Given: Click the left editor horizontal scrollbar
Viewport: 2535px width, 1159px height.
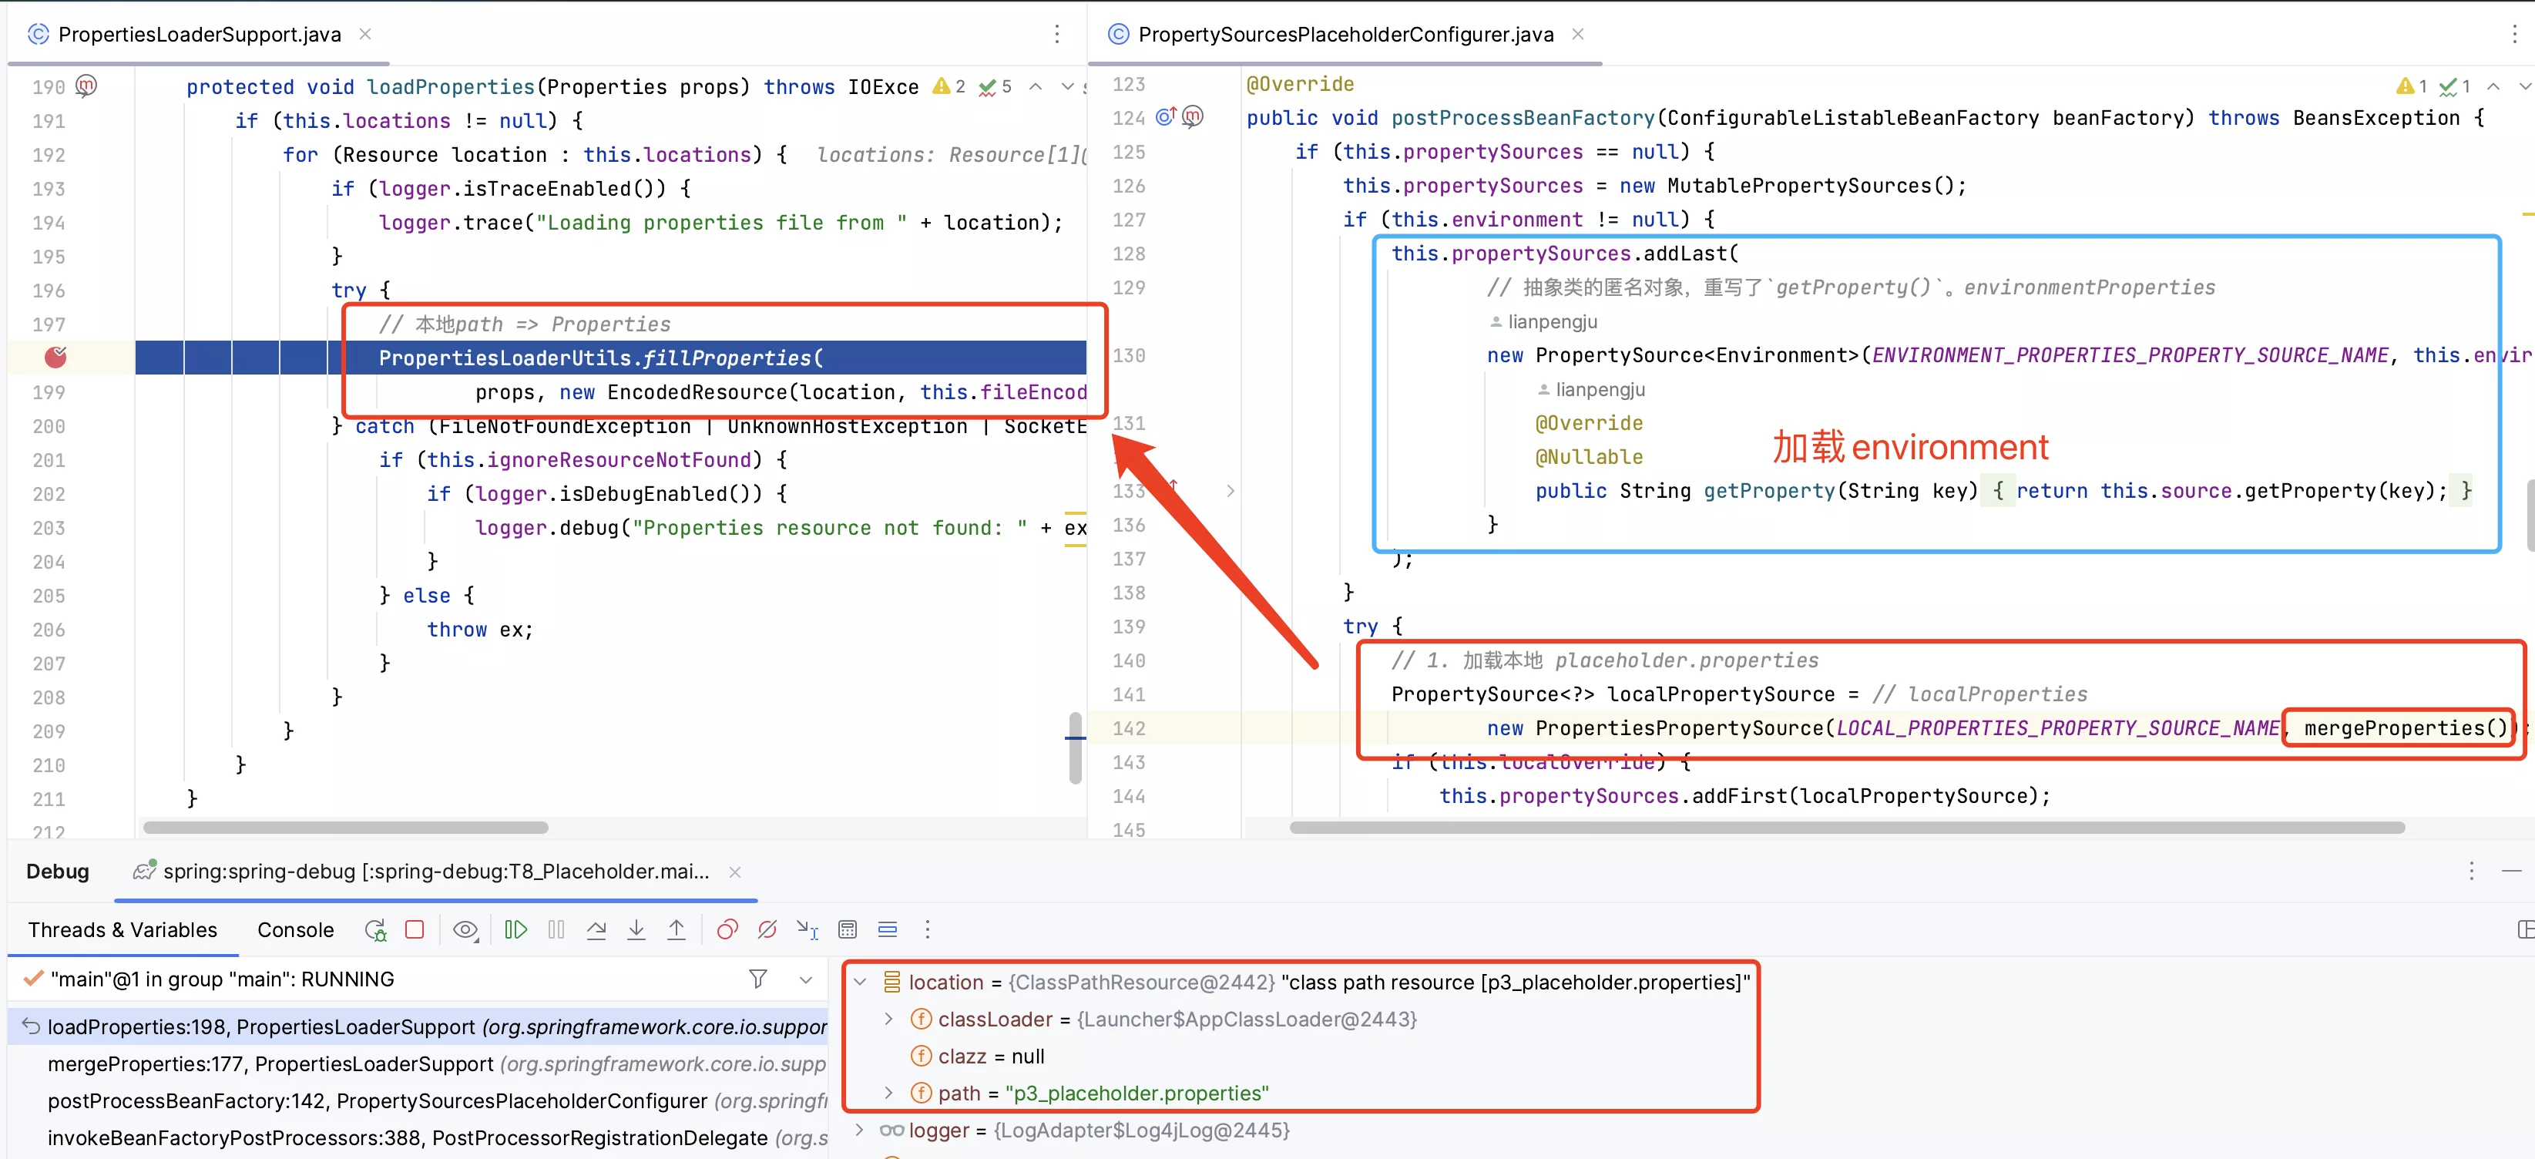Looking at the screenshot, I should (345, 828).
